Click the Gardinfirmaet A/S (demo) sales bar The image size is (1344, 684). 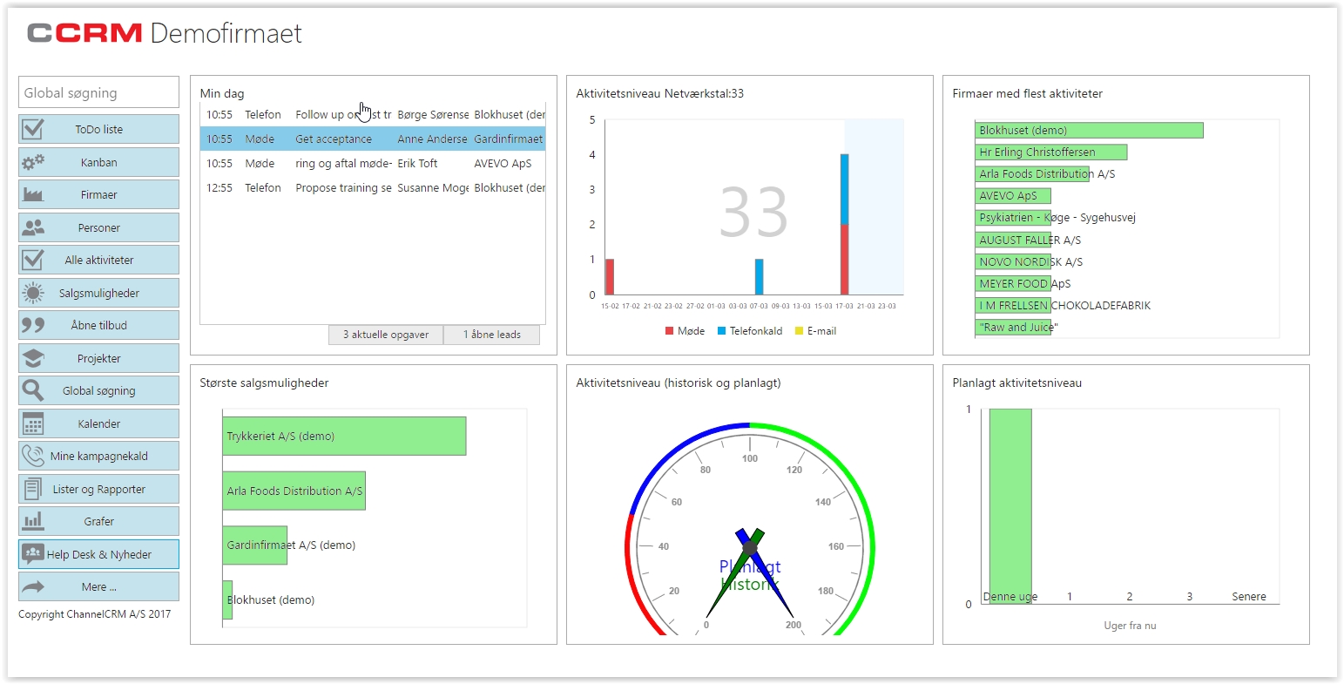point(255,545)
